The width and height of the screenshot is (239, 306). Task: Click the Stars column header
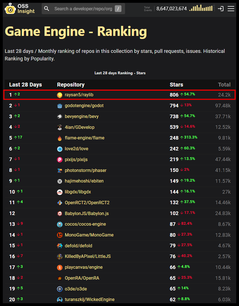tap(176, 85)
